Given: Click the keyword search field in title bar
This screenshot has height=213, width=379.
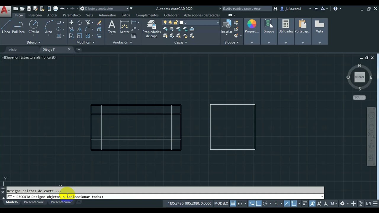Looking at the screenshot, I should click(x=247, y=9).
